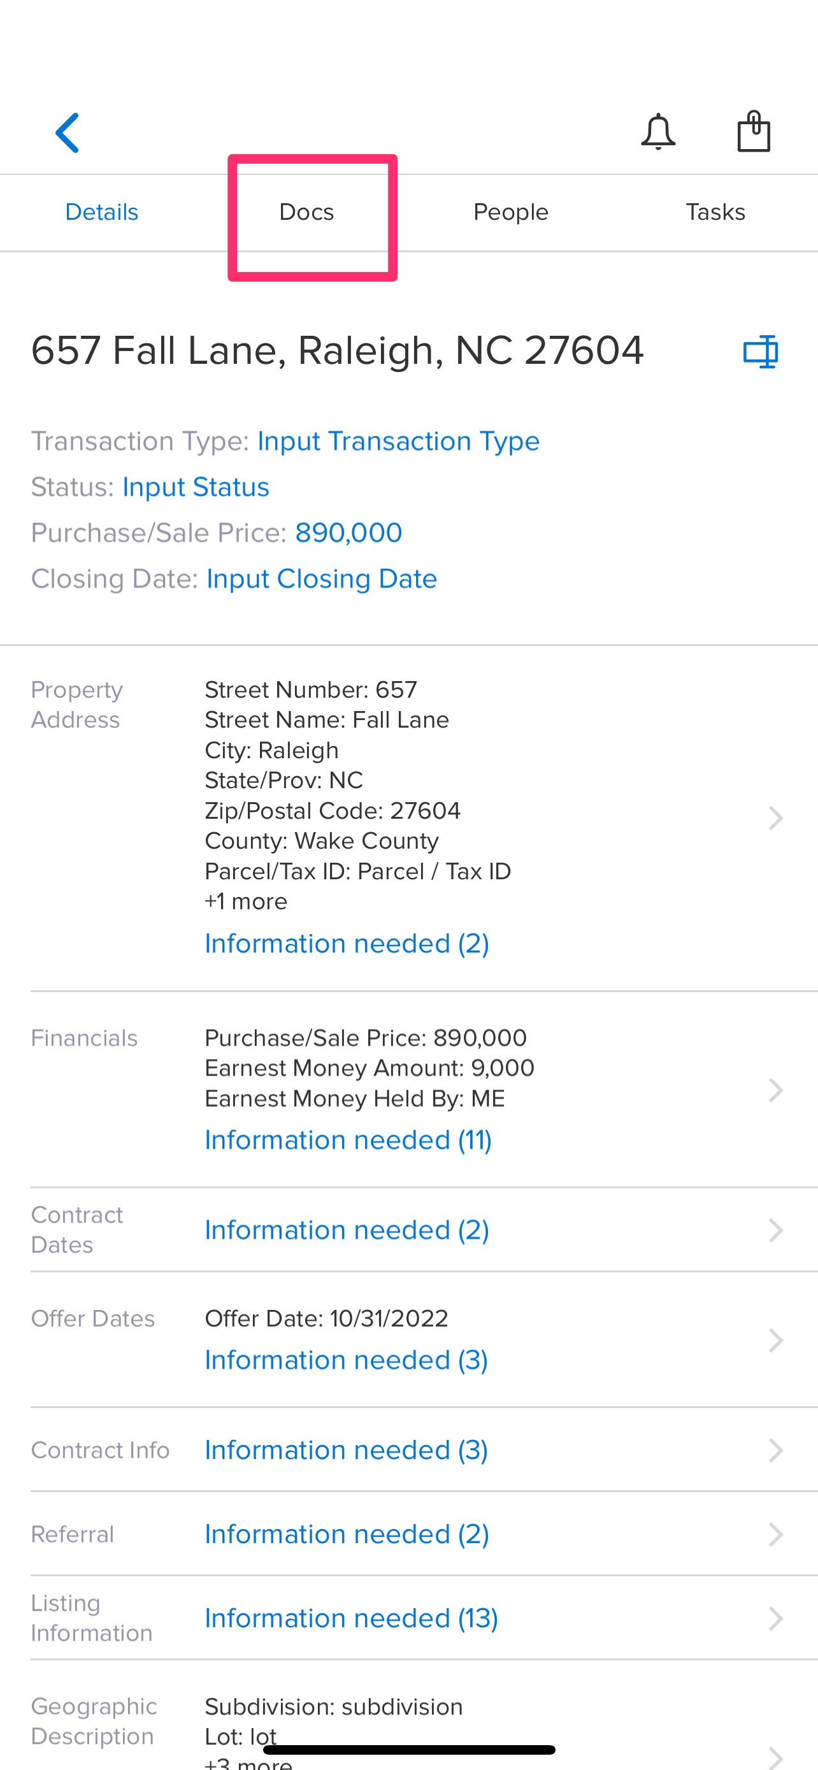Image resolution: width=818 pixels, height=1770 pixels.
Task: Switch to the Docs tab
Action: pos(306,212)
